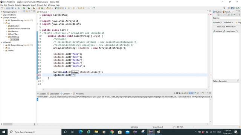Open Microsoft Store from the taskbar
The image size is (241, 135).
[120, 132]
